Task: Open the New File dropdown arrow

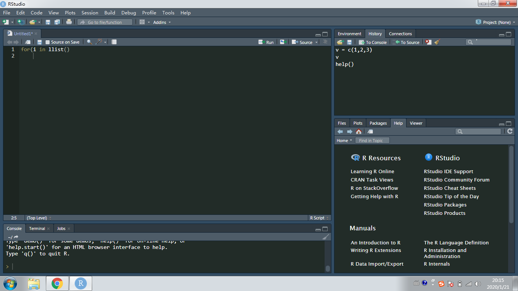Action: tap(13, 22)
